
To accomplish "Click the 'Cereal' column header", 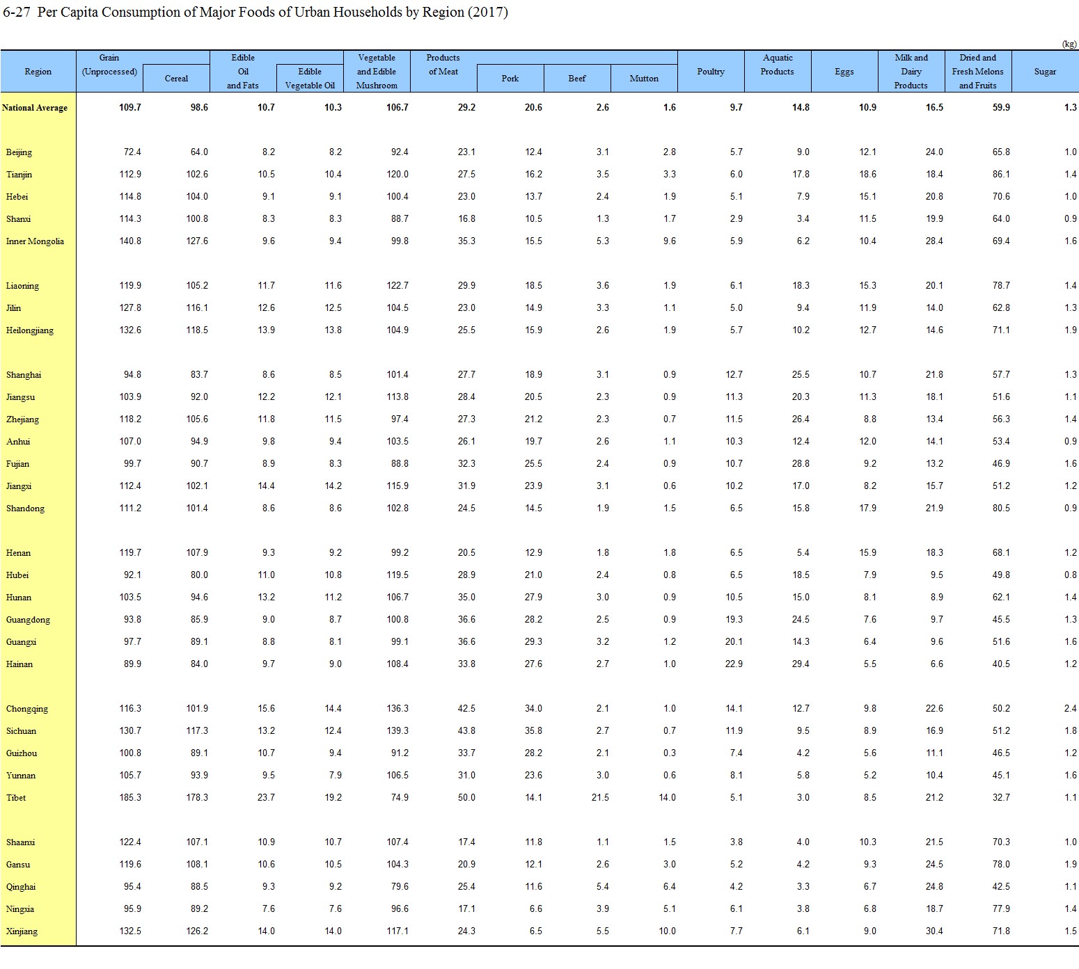I will pyautogui.click(x=176, y=79).
